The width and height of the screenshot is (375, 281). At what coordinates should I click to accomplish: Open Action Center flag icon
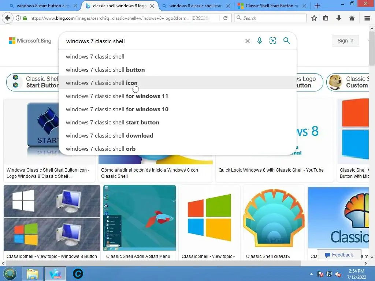tap(320, 274)
